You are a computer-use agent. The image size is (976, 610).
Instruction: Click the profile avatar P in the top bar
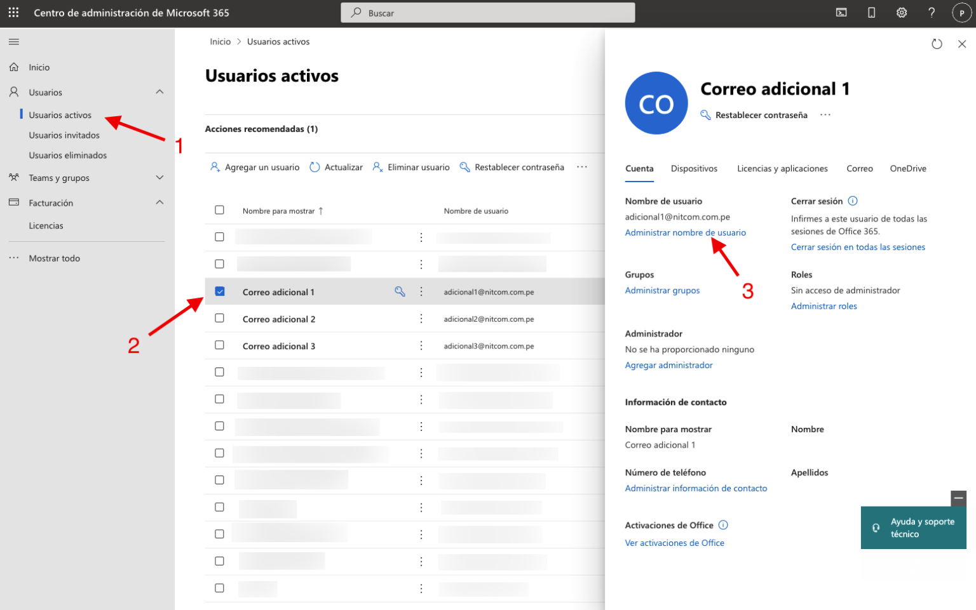tap(961, 12)
